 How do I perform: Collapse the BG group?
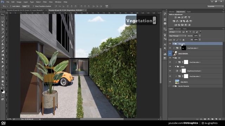point(173,58)
